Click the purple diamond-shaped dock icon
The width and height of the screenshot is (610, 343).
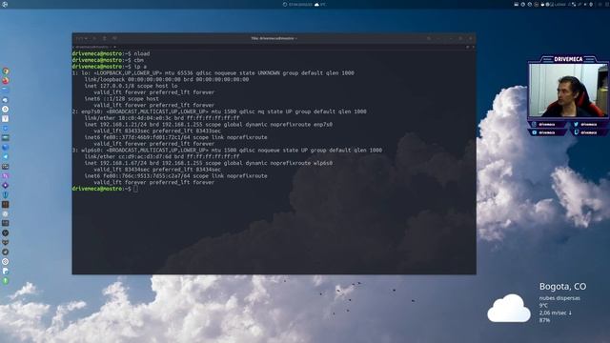pyautogui.click(x=6, y=186)
